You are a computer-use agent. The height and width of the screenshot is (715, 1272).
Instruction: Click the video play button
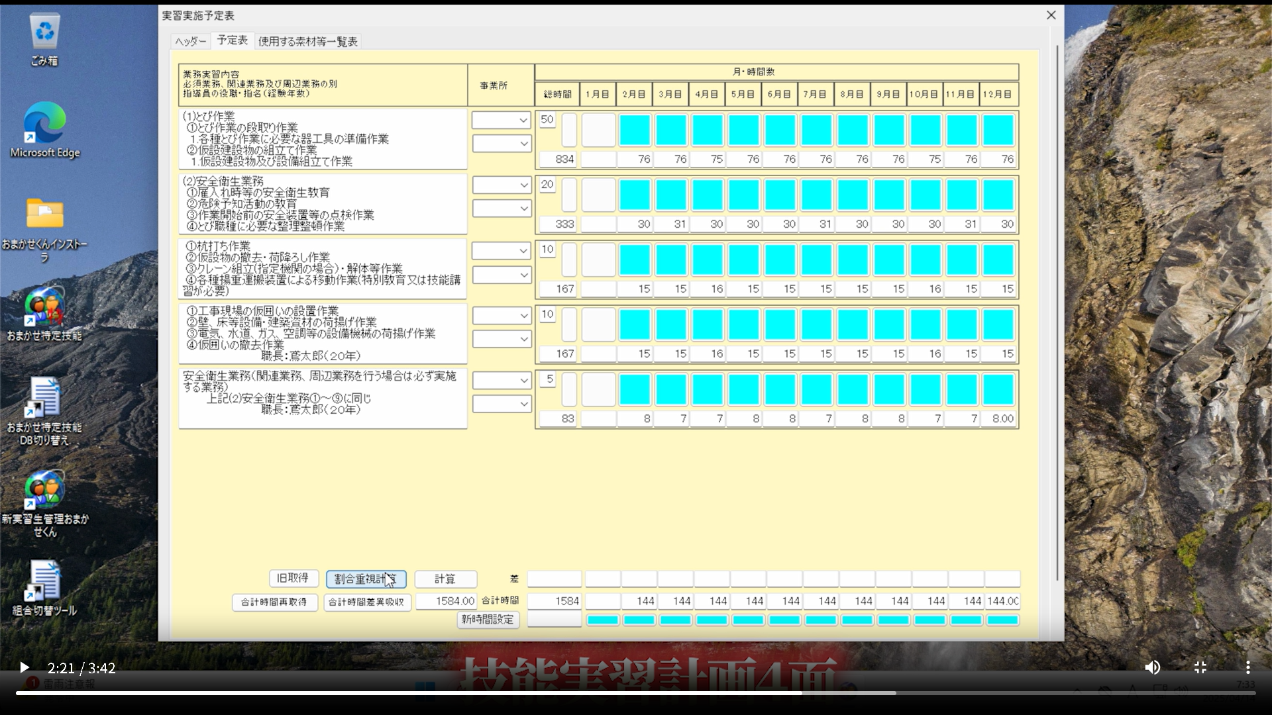pyautogui.click(x=24, y=667)
